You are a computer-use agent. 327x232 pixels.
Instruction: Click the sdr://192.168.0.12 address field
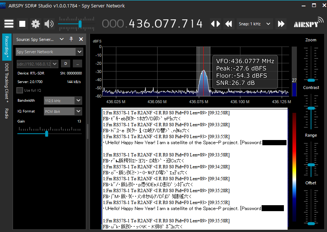coord(34,64)
